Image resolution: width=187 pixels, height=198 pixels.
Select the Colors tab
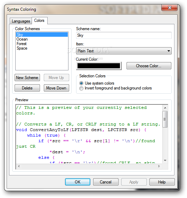click(39, 20)
